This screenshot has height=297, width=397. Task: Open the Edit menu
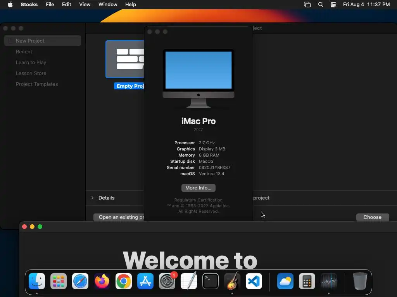[67, 4]
